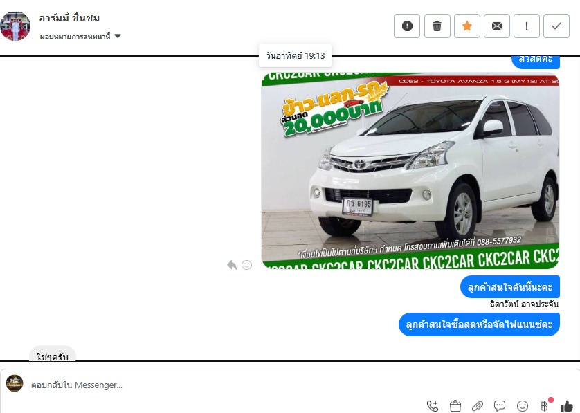The image size is (580, 413).
Task: Click the มอบหมายการสนทนานี้ assign label
Action: (x=75, y=36)
